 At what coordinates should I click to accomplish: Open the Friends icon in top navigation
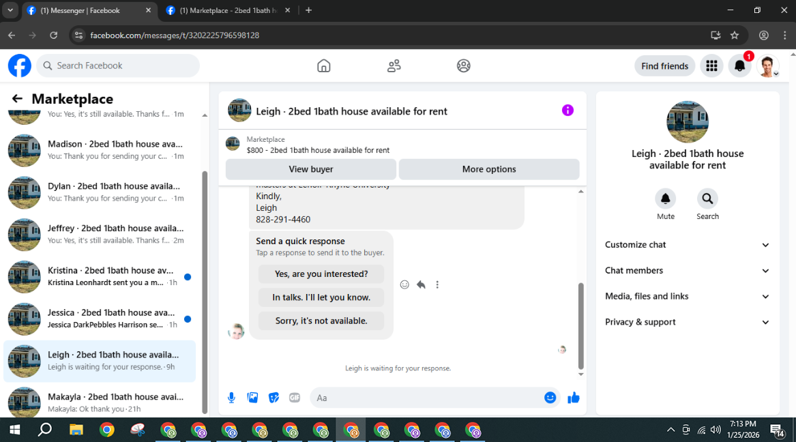pos(394,66)
